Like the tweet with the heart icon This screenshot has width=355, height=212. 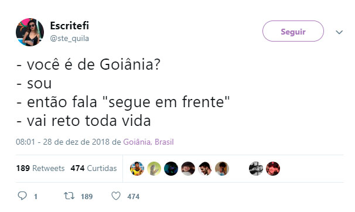(x=116, y=196)
